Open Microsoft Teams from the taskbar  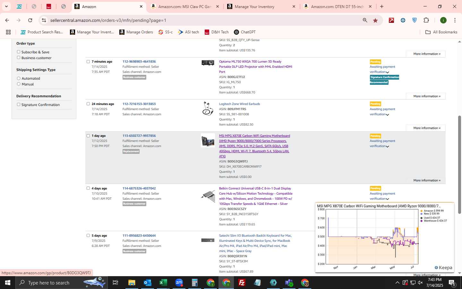pos(289,283)
